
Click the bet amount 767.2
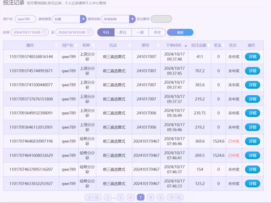tap(200, 71)
